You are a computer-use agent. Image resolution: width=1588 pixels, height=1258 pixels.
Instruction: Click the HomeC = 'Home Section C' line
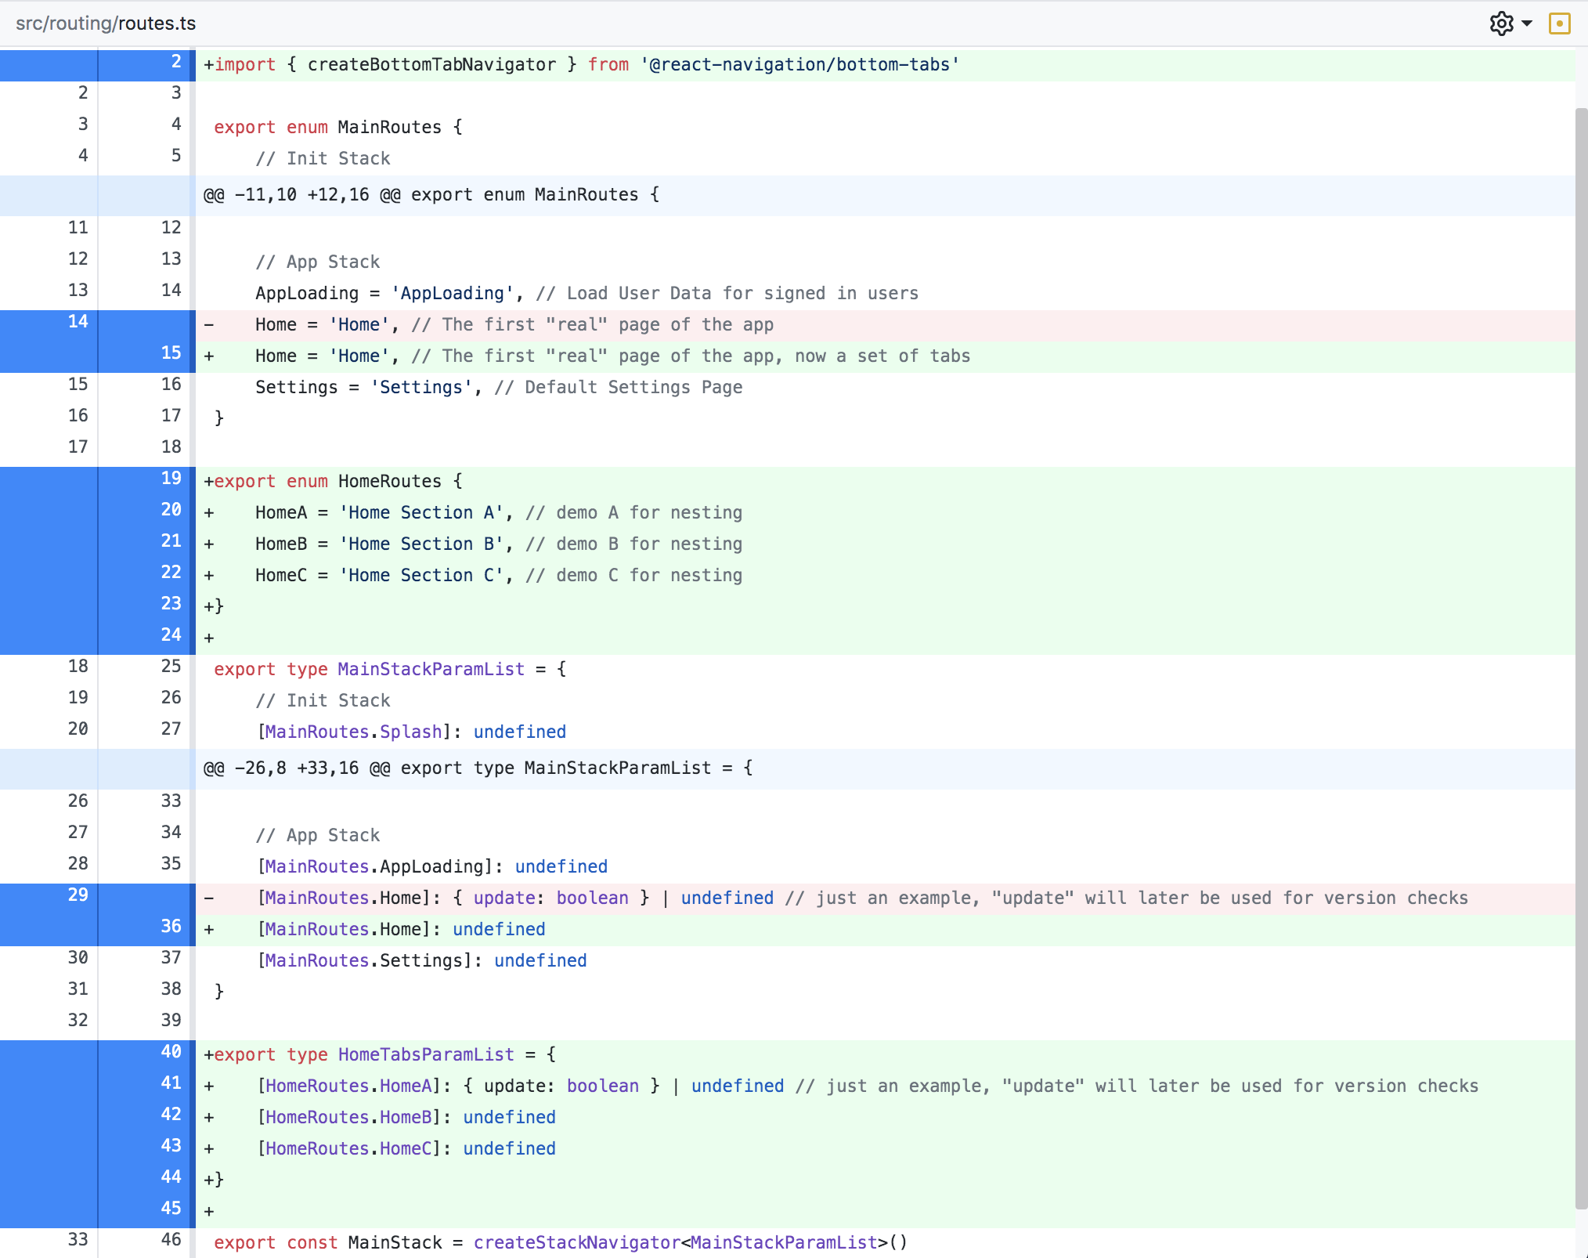point(885,576)
